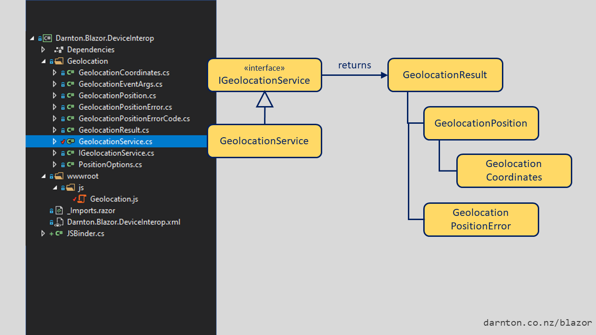
Task: Select _Imports.razor file name
Action: (91, 211)
